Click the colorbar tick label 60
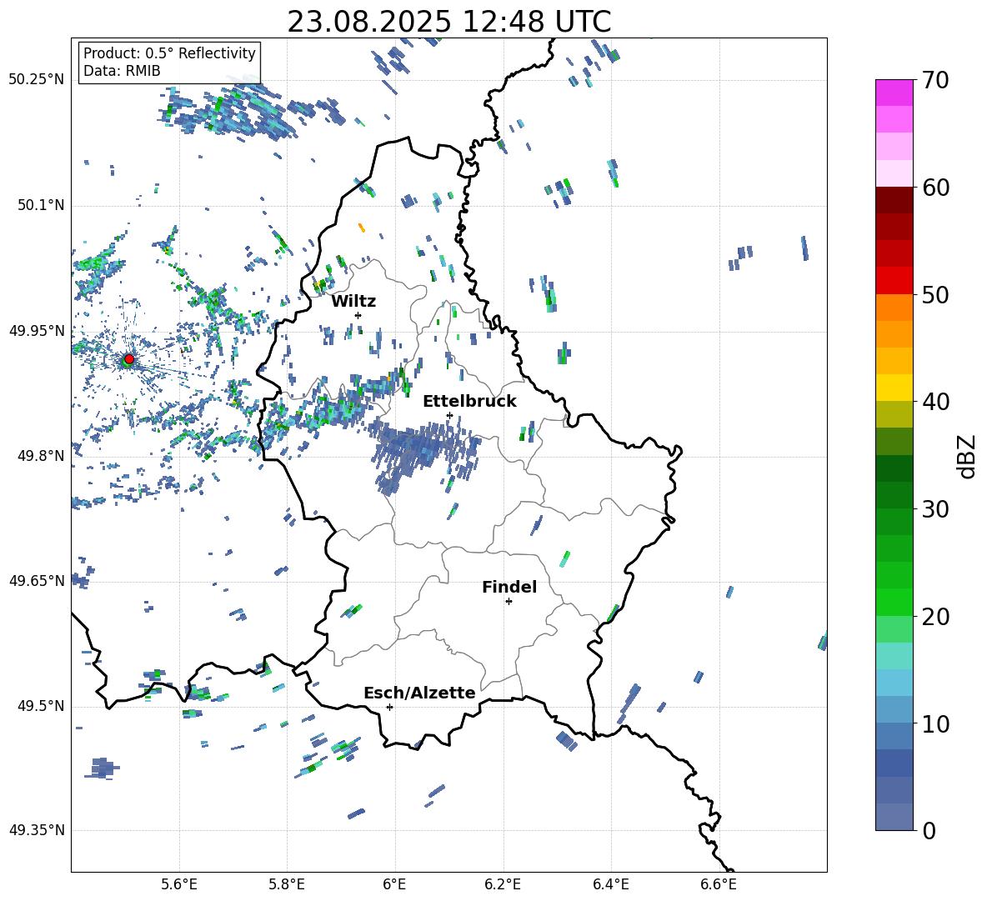987x901 pixels. tap(935, 188)
